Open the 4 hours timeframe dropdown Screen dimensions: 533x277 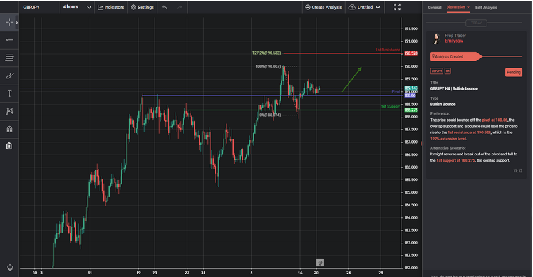click(x=77, y=7)
